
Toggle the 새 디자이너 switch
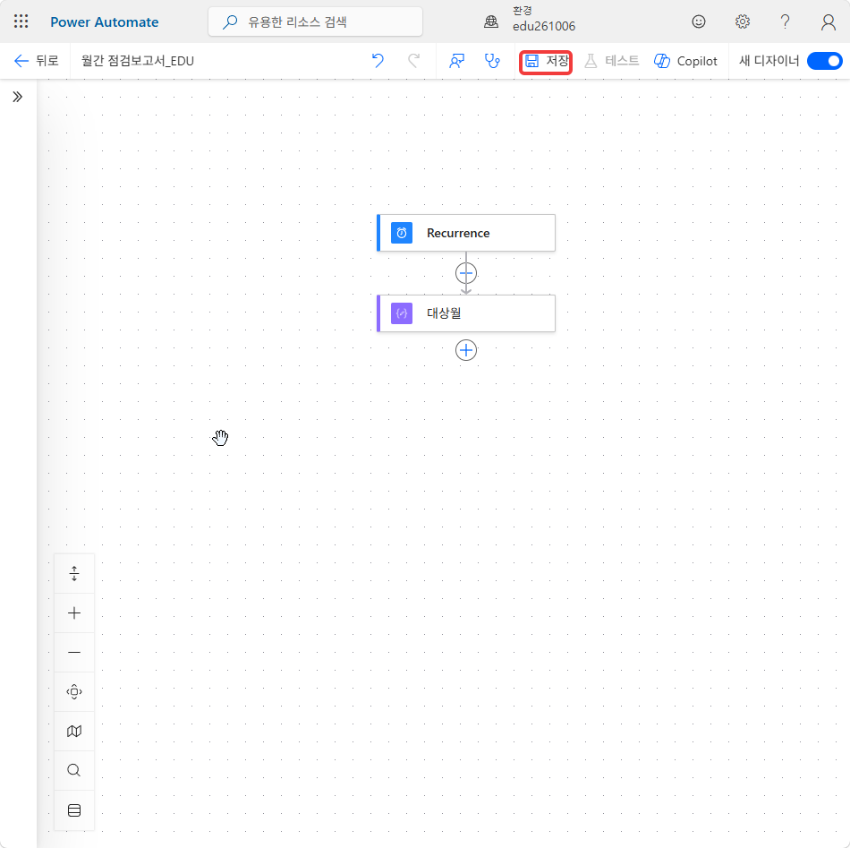(x=824, y=61)
